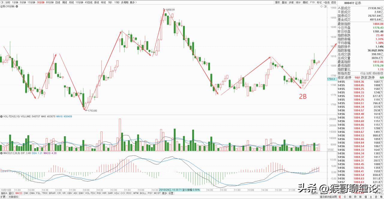Select the MACD indicator tab
The width and height of the screenshot is (384, 199).
click(x=19, y=193)
